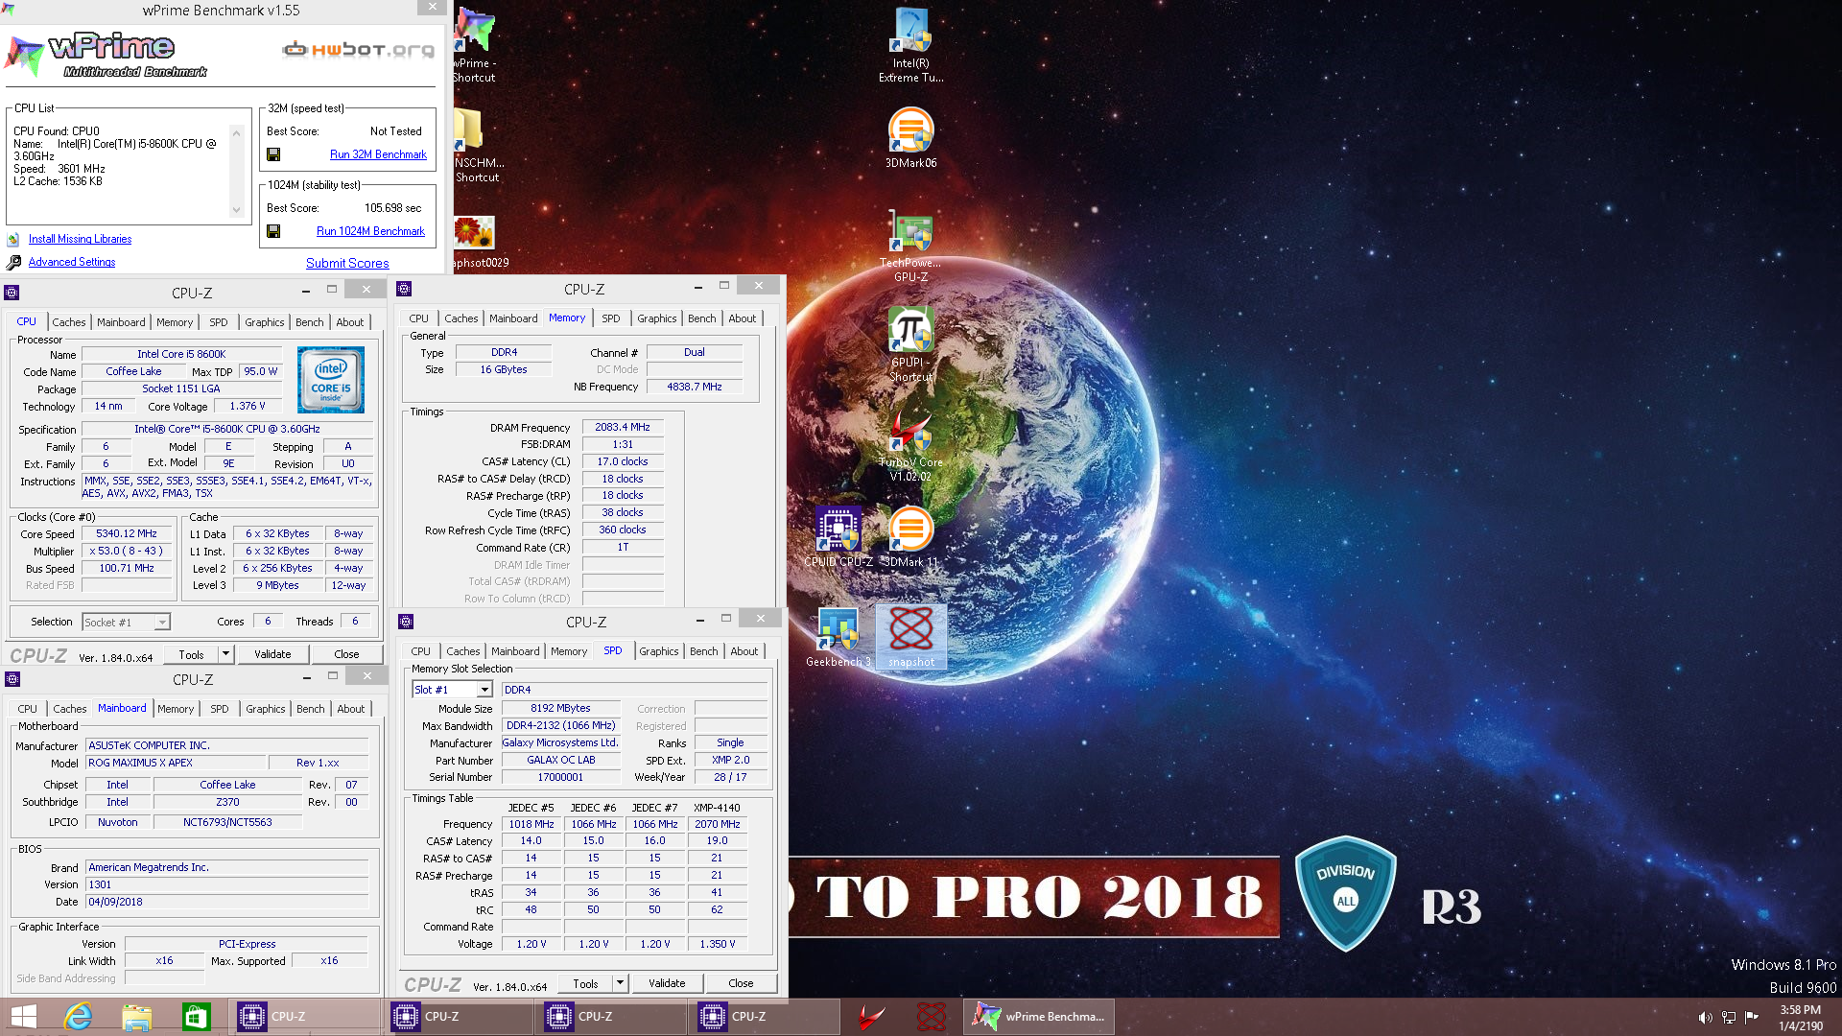Select the CPU tab in CPU-Z Mainboard window
This screenshot has width=1842, height=1036.
coord(28,709)
